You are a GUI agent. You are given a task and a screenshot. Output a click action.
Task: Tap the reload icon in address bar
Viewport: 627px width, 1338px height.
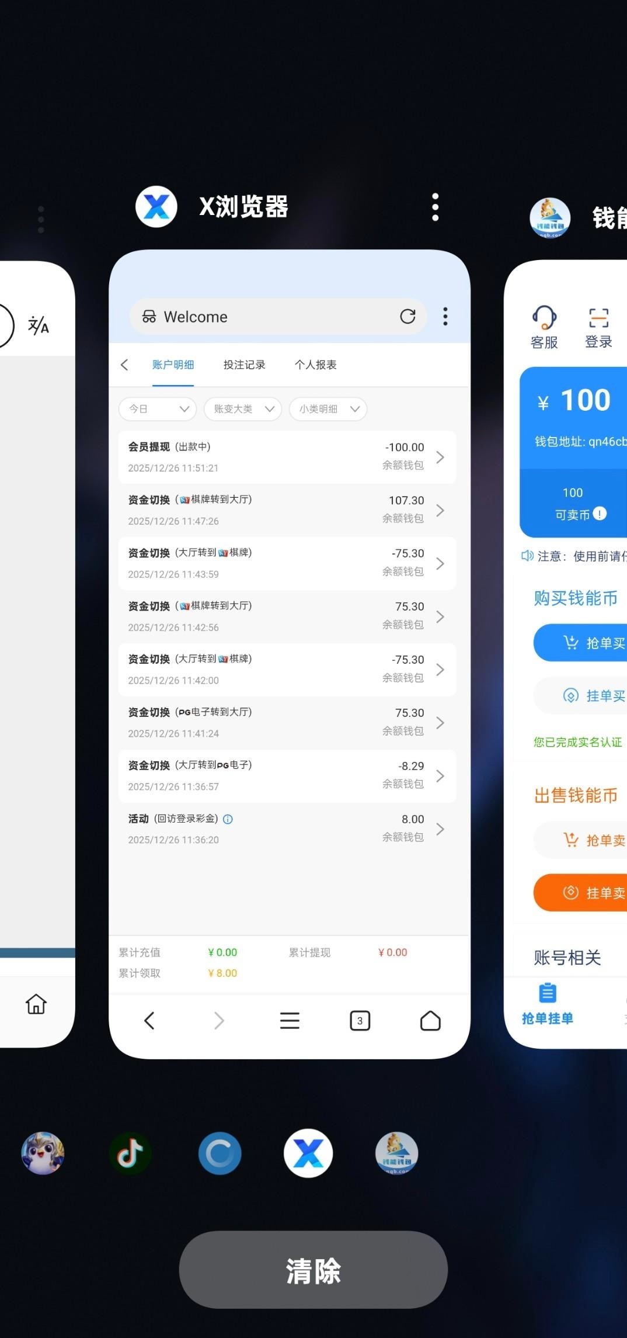[407, 317]
